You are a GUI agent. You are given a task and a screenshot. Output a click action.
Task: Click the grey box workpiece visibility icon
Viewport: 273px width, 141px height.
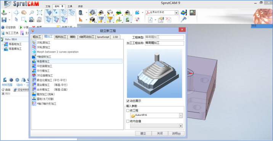[110, 13]
